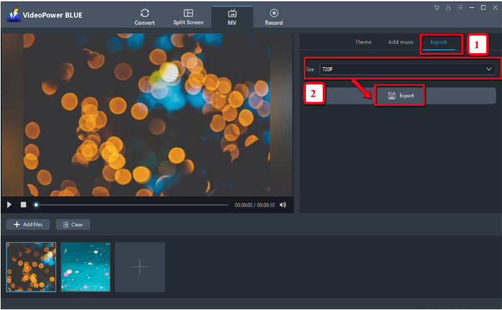This screenshot has width=502, height=310.
Task: Open the user account icon
Action: pyautogui.click(x=448, y=8)
